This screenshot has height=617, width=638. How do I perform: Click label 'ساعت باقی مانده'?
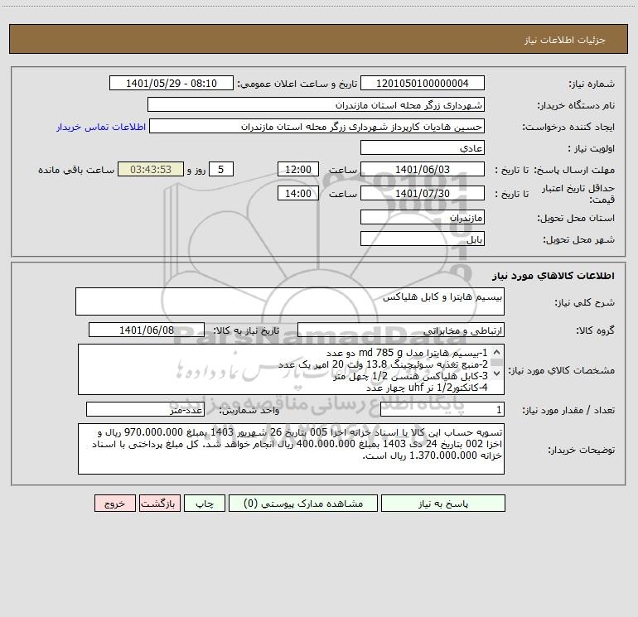click(76, 170)
